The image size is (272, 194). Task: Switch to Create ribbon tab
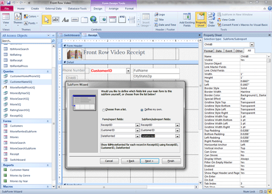[x=35, y=8]
